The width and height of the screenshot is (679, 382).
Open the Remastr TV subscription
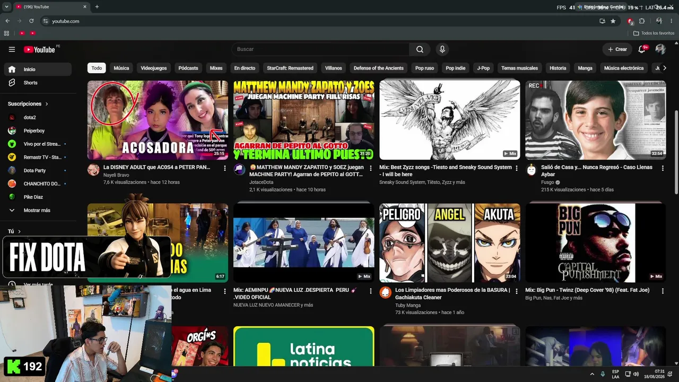[x=37, y=157]
